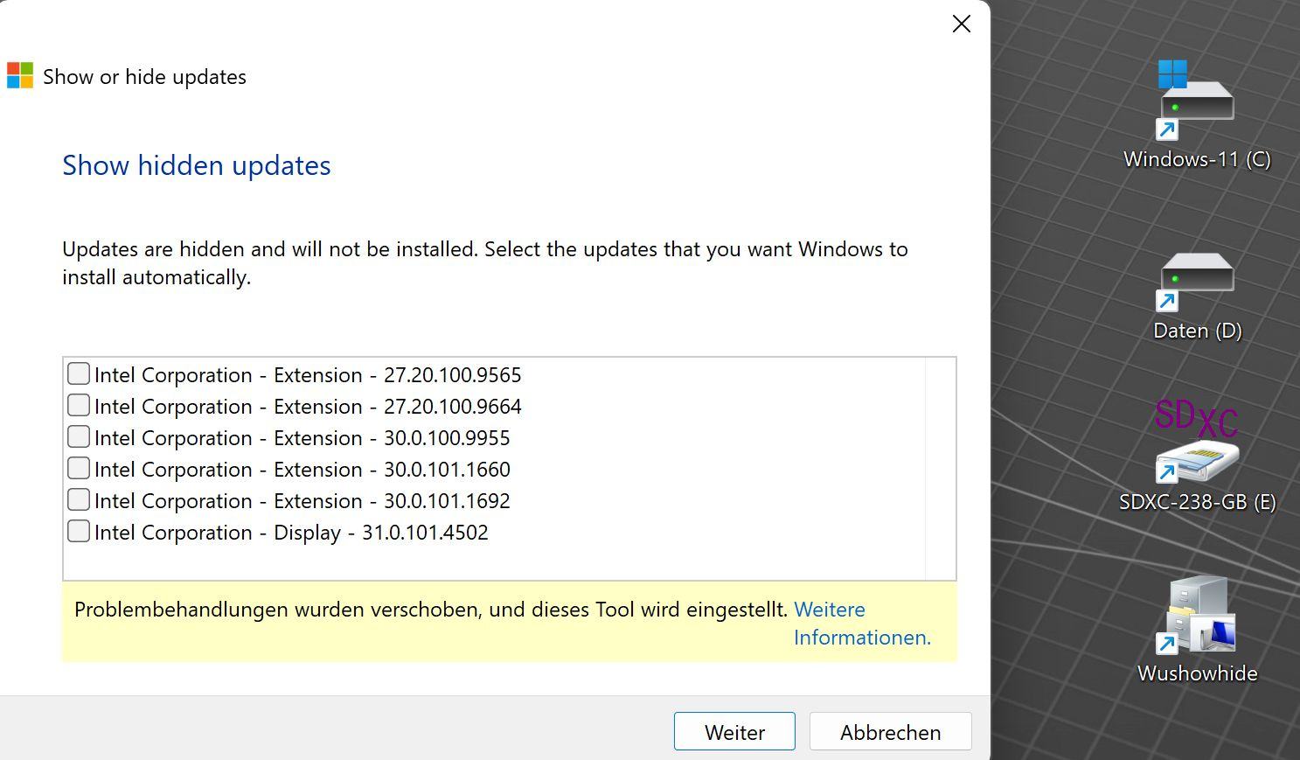Screen dimensions: 1300x760
Task: Click the Show hidden updates heading
Action: click(x=197, y=165)
